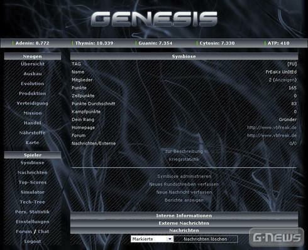Click the Thymin: 10.339 resource value

(94, 43)
